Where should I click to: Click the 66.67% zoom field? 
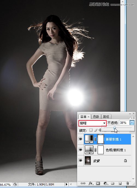pos(5,184)
